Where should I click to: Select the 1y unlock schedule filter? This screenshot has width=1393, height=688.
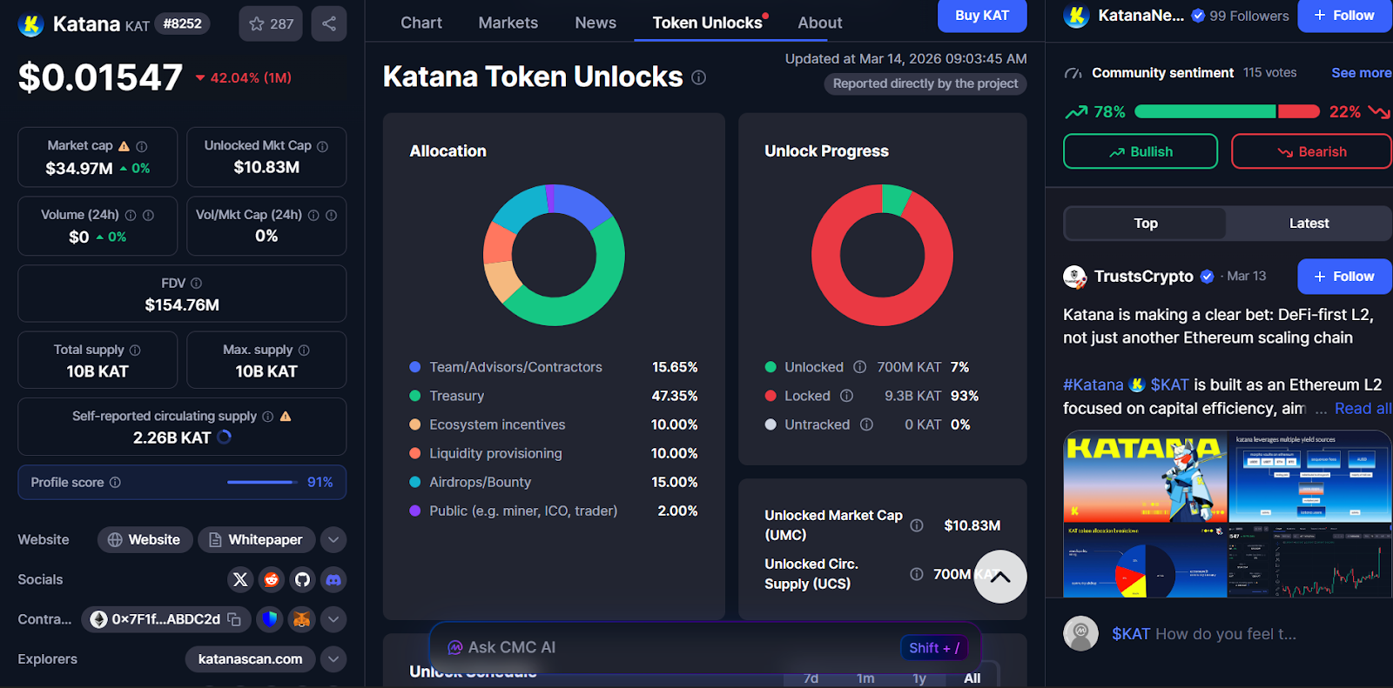pos(919,678)
